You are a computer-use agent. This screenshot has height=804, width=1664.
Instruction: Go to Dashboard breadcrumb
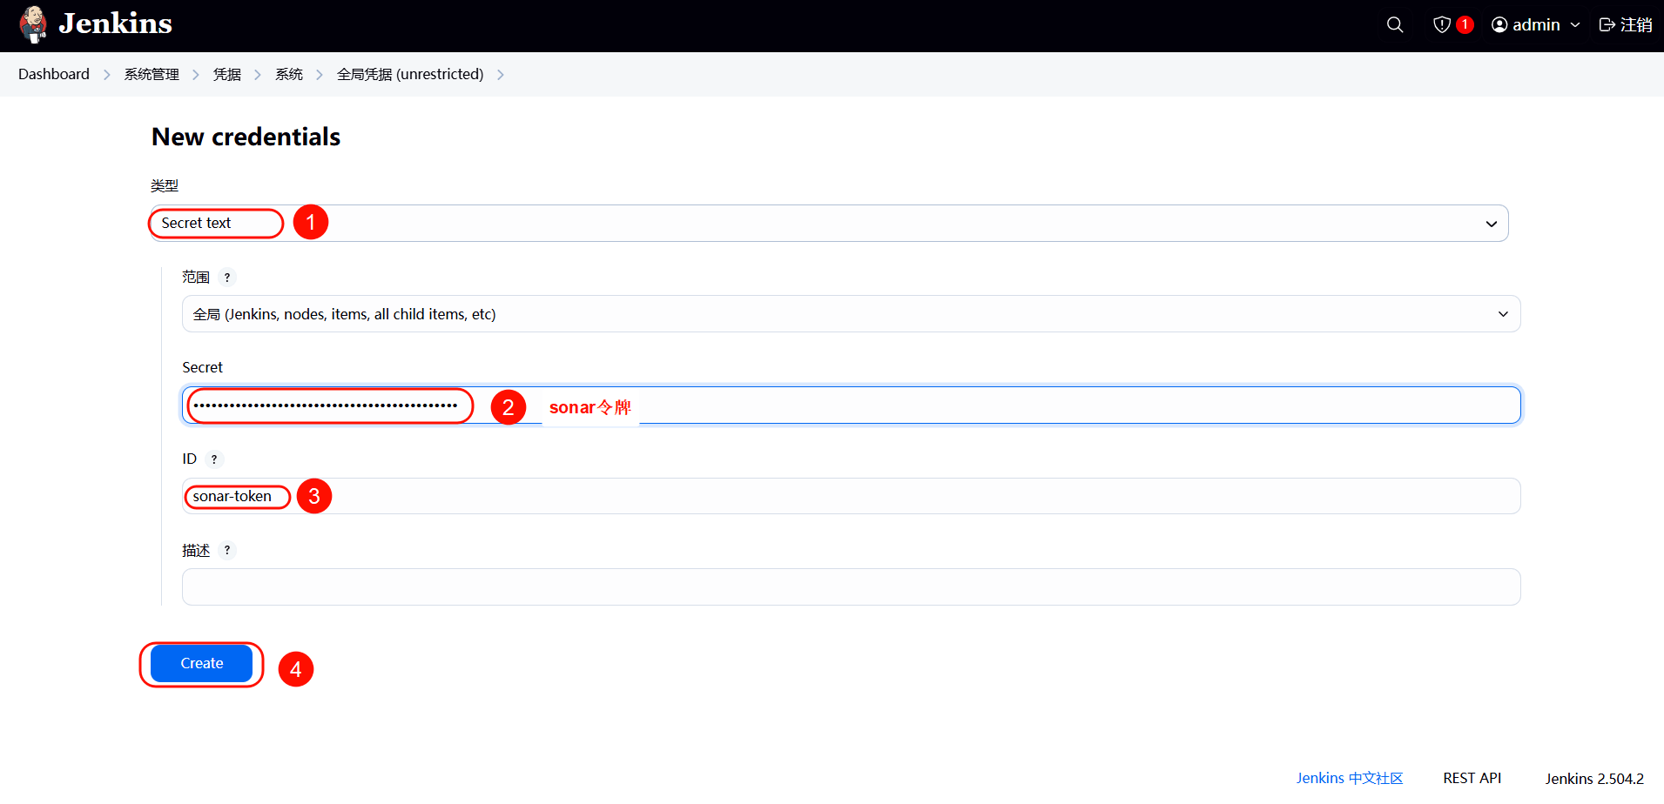(x=54, y=75)
